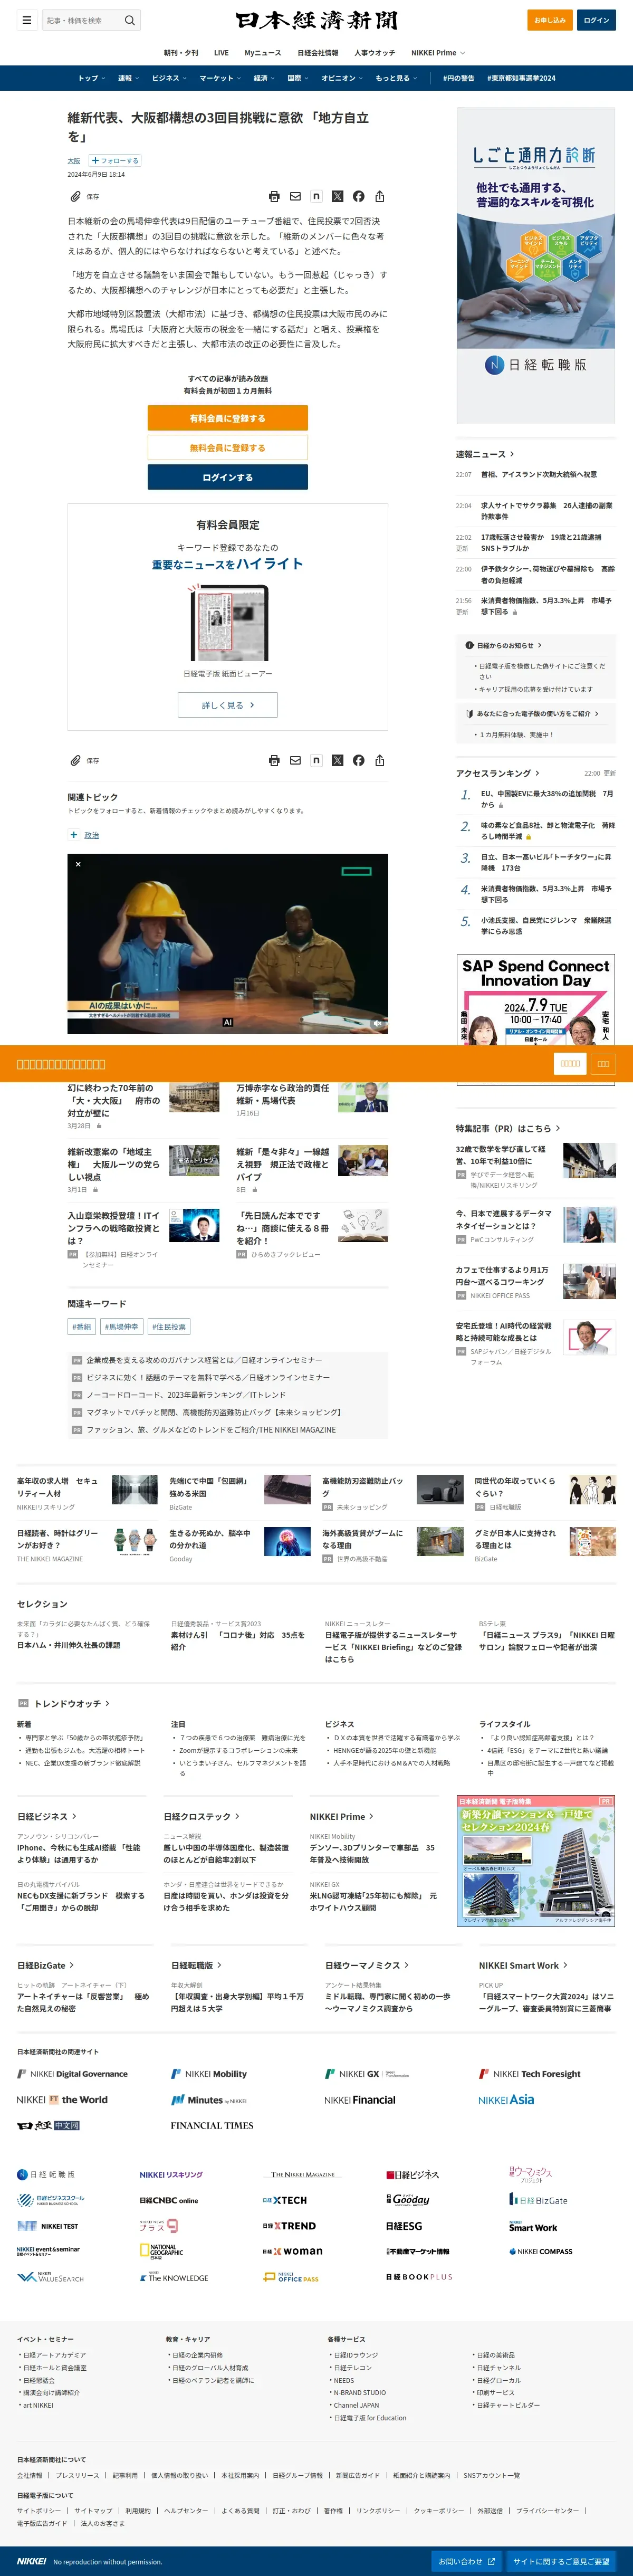Share to note using the bottom n icon
The width and height of the screenshot is (633, 2576).
(316, 761)
